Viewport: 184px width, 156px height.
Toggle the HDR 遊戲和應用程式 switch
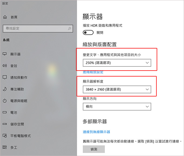[88, 33]
